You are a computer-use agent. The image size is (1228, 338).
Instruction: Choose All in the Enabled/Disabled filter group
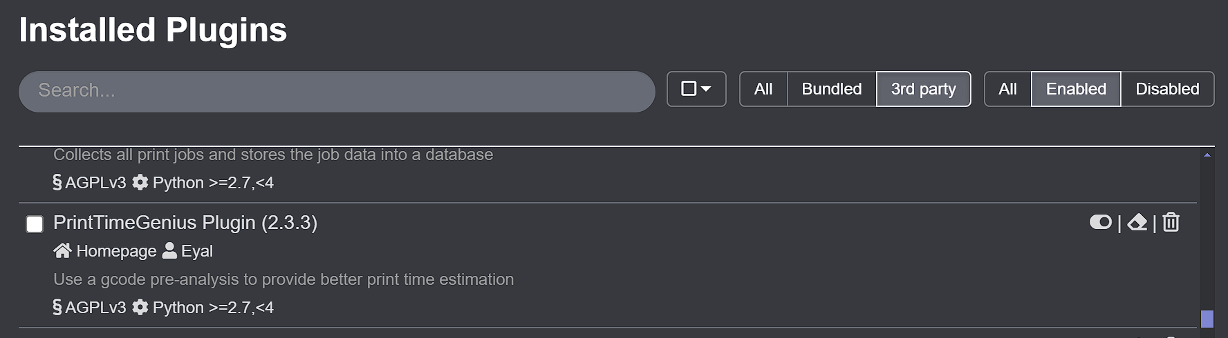click(1007, 89)
